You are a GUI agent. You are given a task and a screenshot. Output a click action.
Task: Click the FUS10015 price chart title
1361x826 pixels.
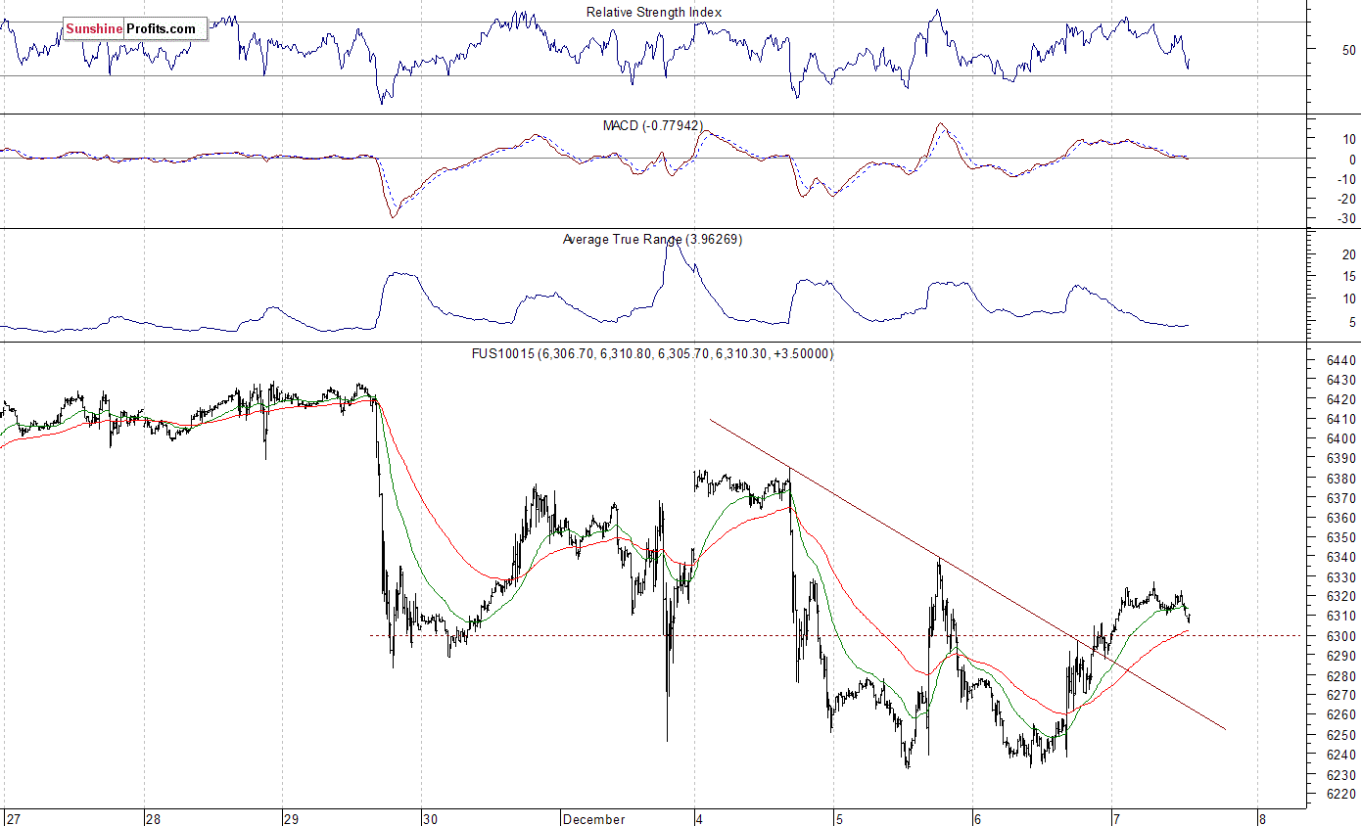pyautogui.click(x=652, y=353)
